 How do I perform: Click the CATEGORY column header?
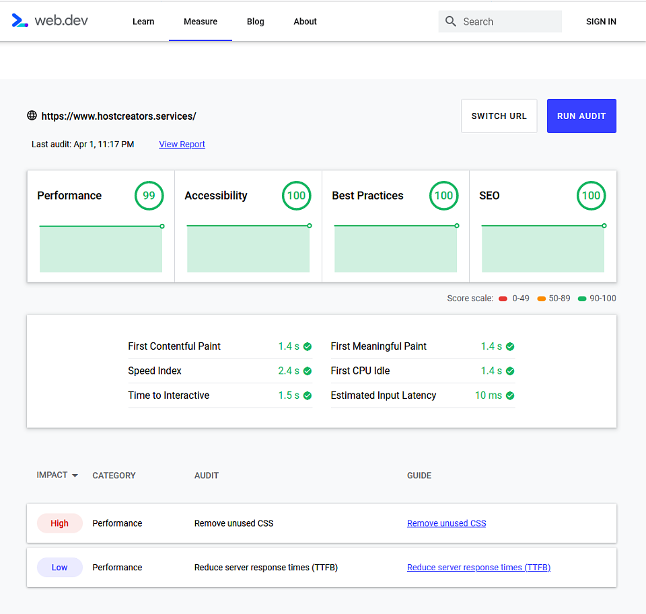pyautogui.click(x=114, y=475)
